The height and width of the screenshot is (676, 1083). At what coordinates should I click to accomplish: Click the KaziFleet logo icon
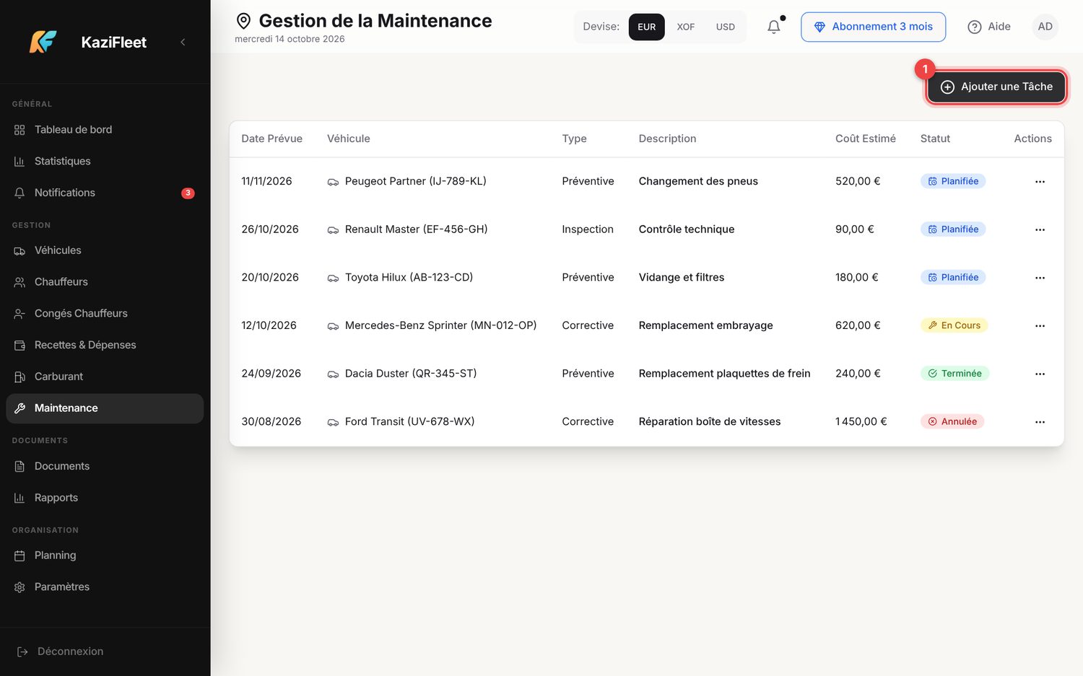[x=43, y=42]
